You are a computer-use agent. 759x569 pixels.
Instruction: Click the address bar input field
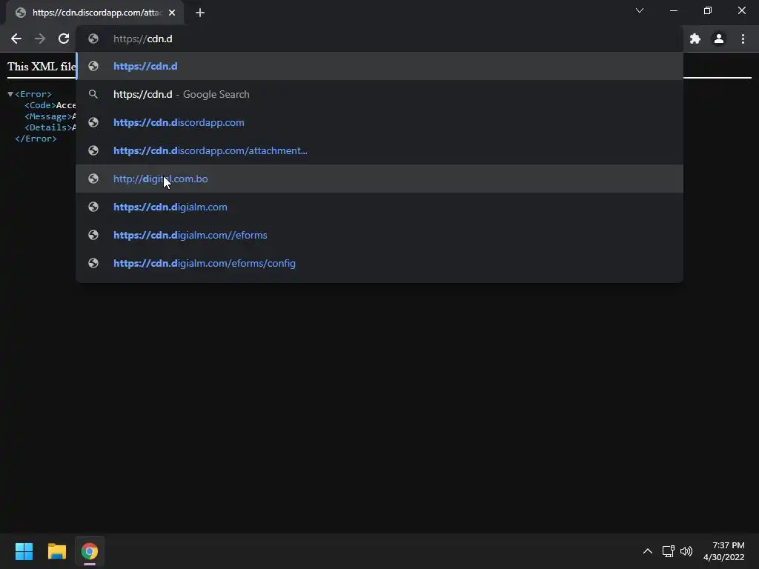(379, 39)
